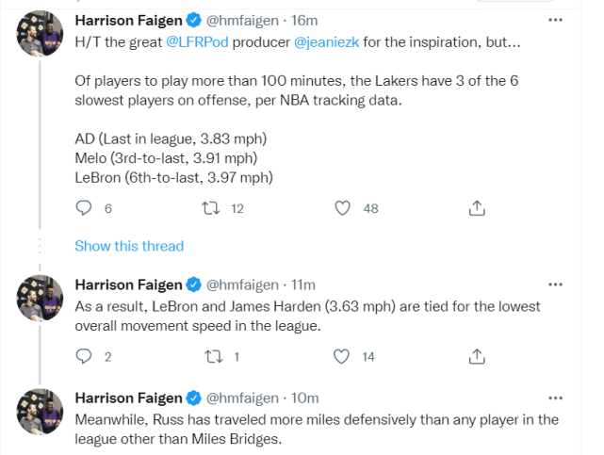The image size is (604, 455).
Task: Share the first tweet about slowest players
Action: 477,208
